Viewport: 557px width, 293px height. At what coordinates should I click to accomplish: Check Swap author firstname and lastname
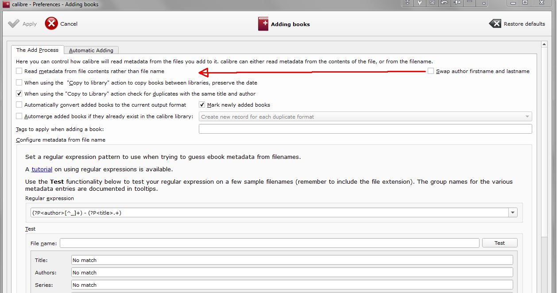[x=431, y=71]
